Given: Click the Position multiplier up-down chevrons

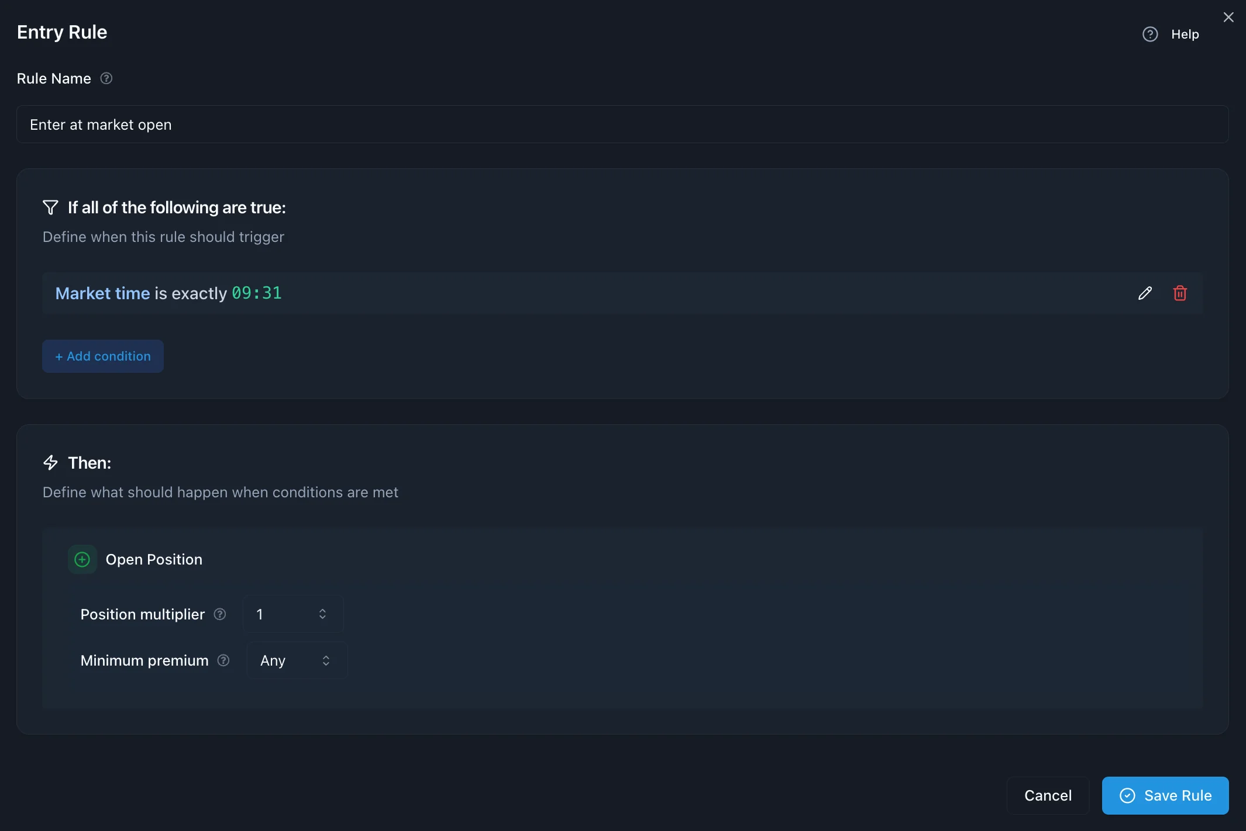Looking at the screenshot, I should coord(322,614).
